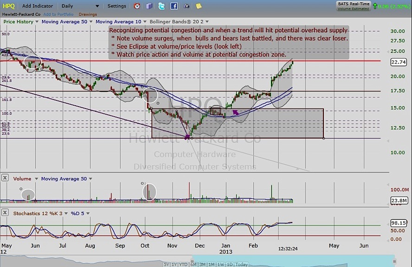Click the Hewlett-Packard Co company name

coord(21,14)
